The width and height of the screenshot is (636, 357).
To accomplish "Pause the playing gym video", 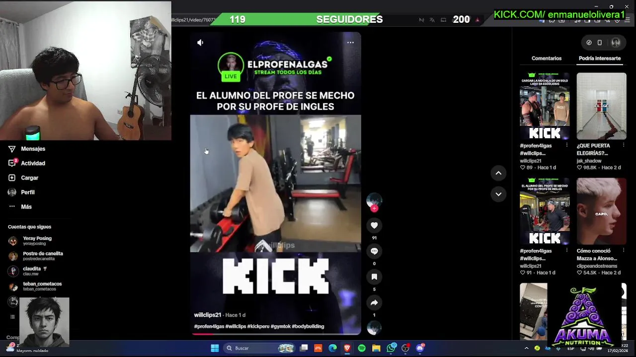I will click(x=275, y=183).
